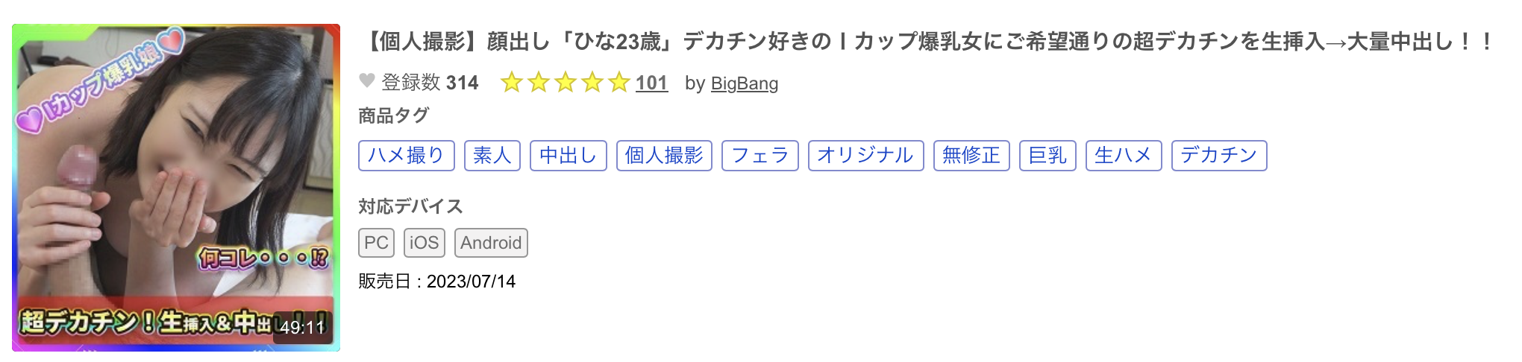
Task: Click the first rating star
Action: tap(511, 82)
